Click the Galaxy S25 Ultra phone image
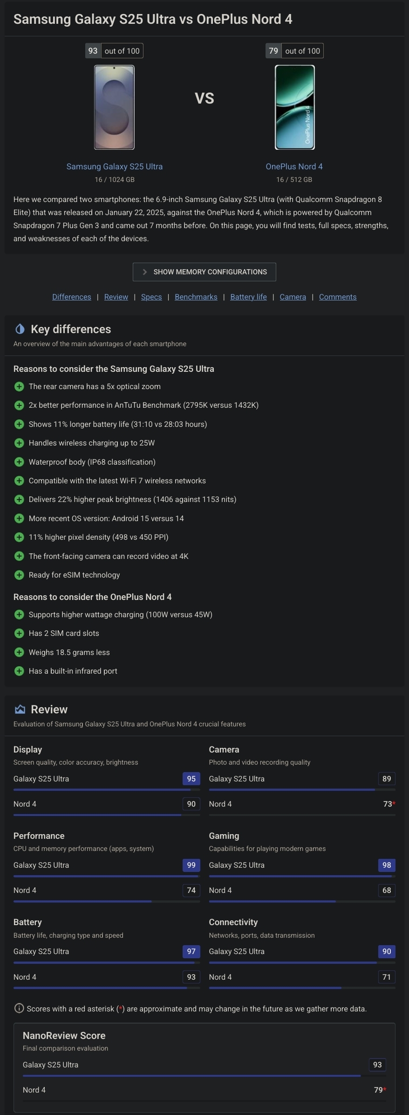This screenshot has width=409, height=1115. [x=114, y=107]
